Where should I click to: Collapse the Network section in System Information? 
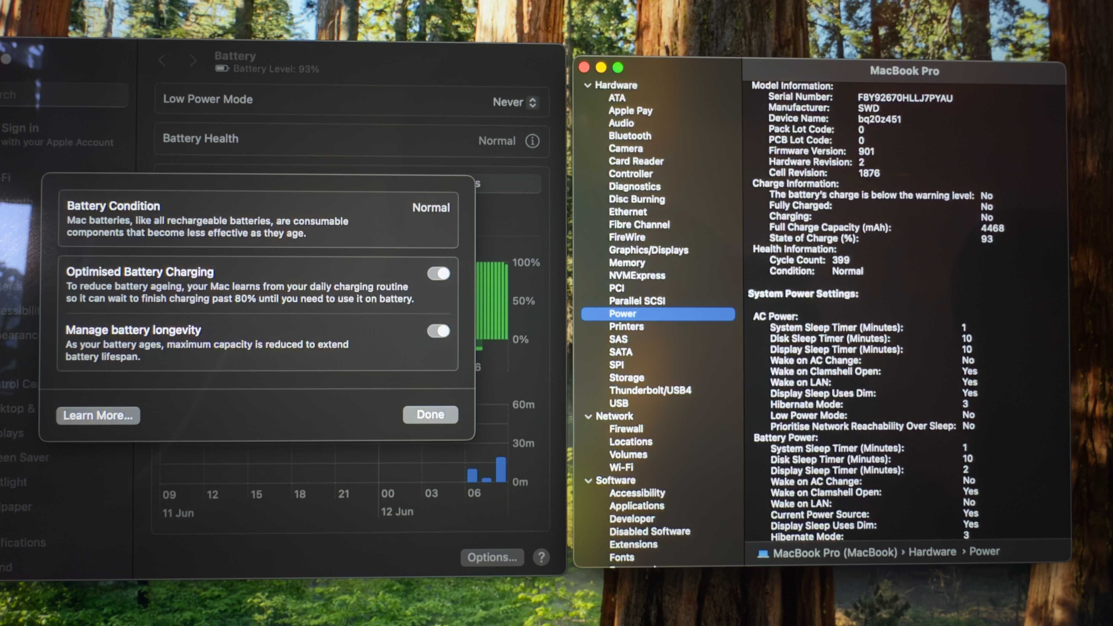click(588, 417)
